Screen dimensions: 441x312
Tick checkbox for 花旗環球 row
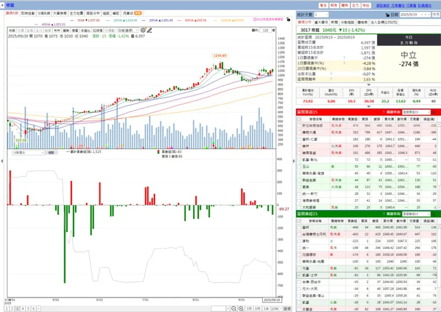(x=299, y=255)
